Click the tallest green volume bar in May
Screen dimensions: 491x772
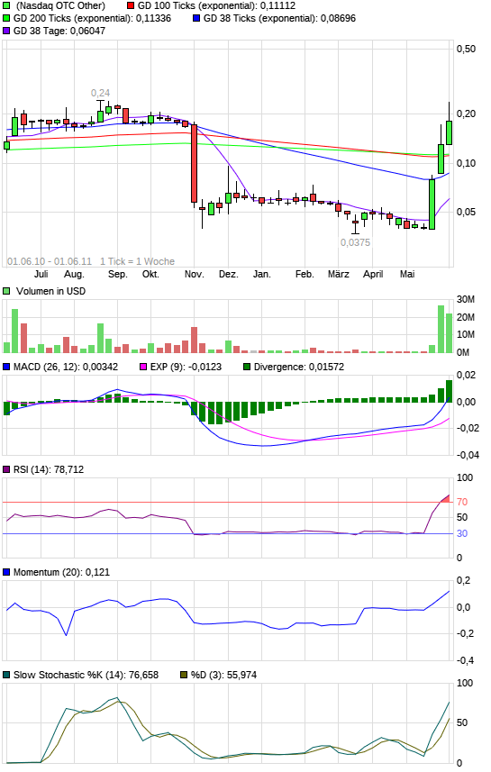441,330
